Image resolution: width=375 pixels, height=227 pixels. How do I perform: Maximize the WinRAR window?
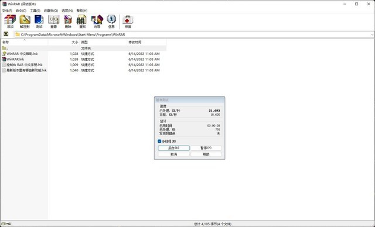(x=356, y=4)
